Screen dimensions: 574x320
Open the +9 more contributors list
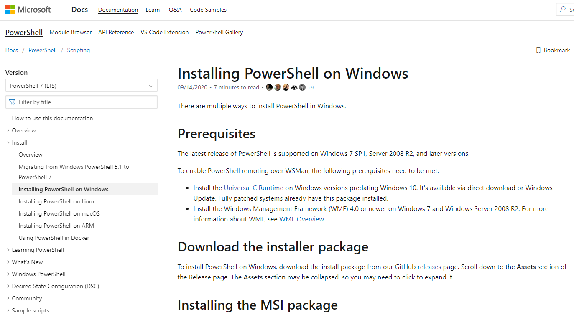[x=311, y=88]
